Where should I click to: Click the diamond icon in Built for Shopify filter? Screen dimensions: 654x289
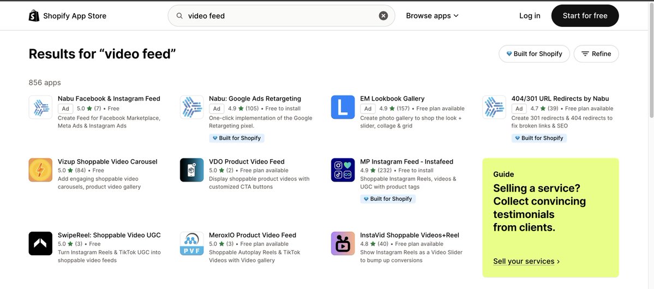[509, 54]
